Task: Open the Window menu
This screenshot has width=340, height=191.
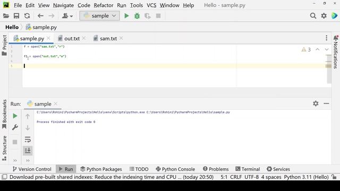Action: (169, 5)
